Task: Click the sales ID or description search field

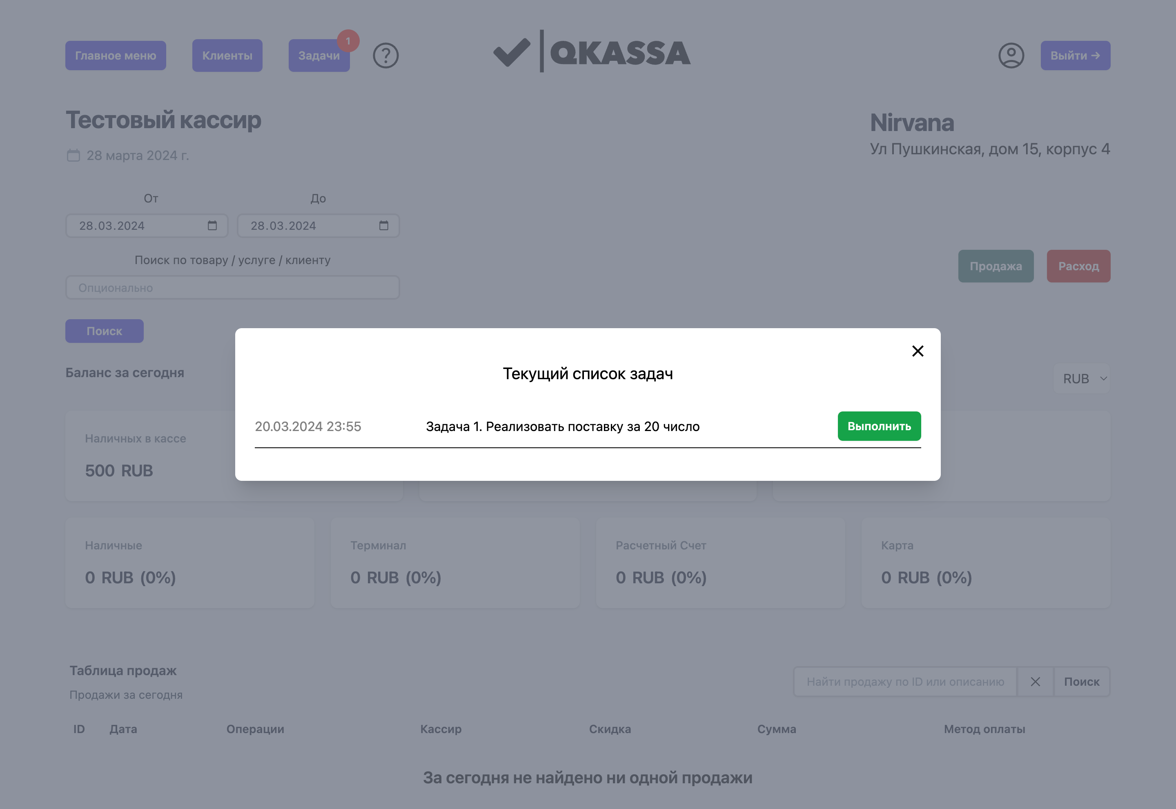Action: click(x=905, y=682)
